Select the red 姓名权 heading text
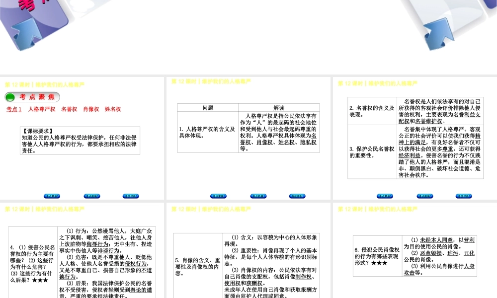This screenshot has height=298, width=497. click(113, 109)
